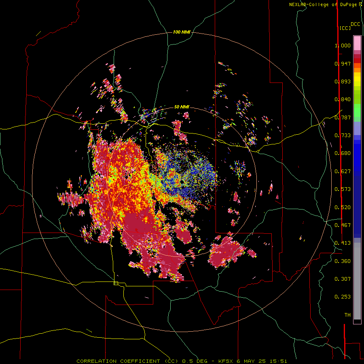Select the 0.627 legend value
This screenshot has height=364, width=364.
click(343, 171)
